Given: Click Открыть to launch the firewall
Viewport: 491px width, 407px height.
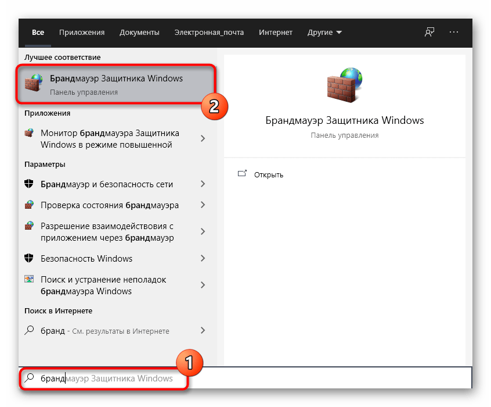Looking at the screenshot, I should 269,174.
